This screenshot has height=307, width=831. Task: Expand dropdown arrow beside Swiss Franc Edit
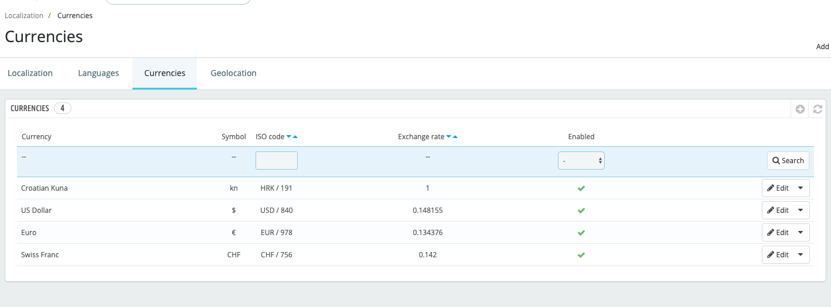click(801, 255)
